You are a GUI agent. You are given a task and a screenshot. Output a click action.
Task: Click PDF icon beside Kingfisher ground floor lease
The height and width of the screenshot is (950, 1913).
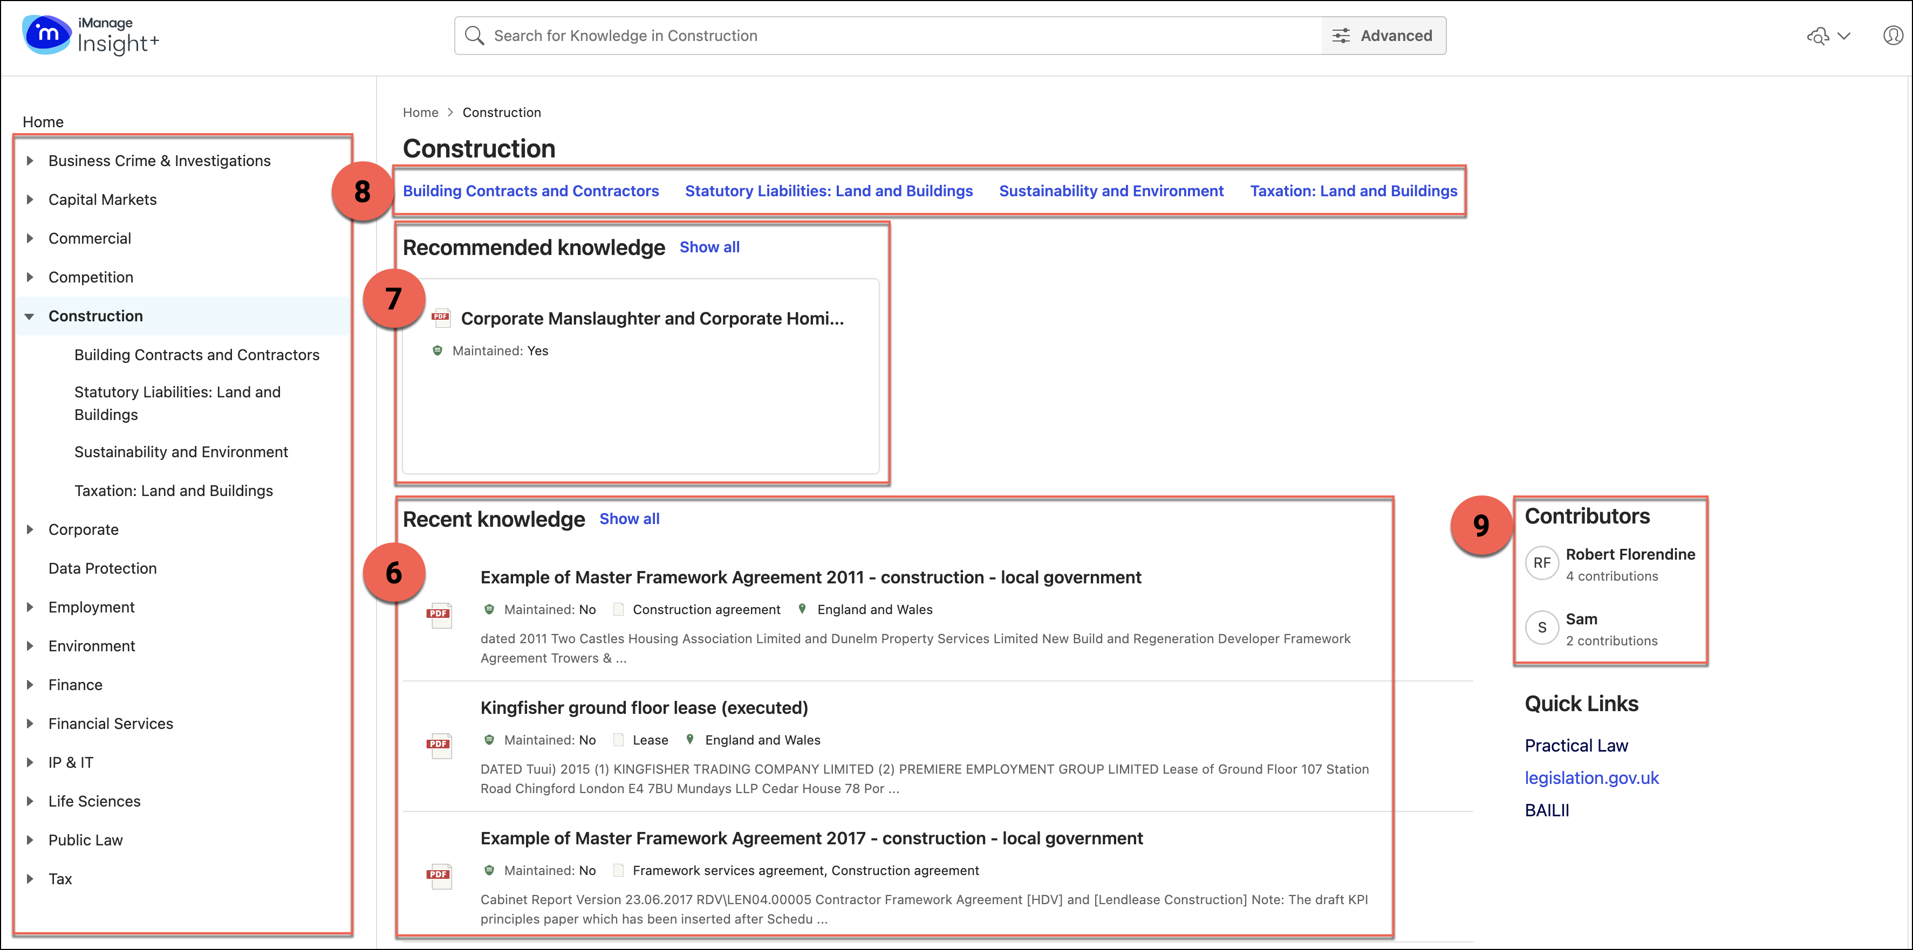(x=439, y=745)
